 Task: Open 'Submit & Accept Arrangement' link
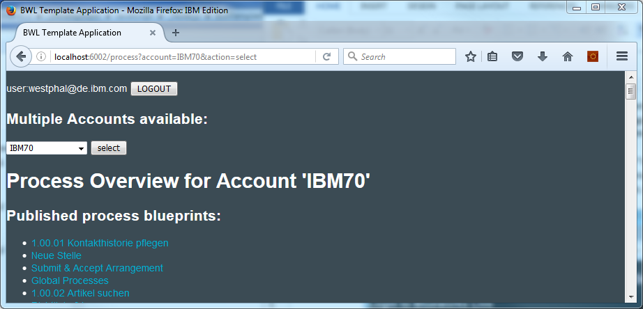(97, 268)
